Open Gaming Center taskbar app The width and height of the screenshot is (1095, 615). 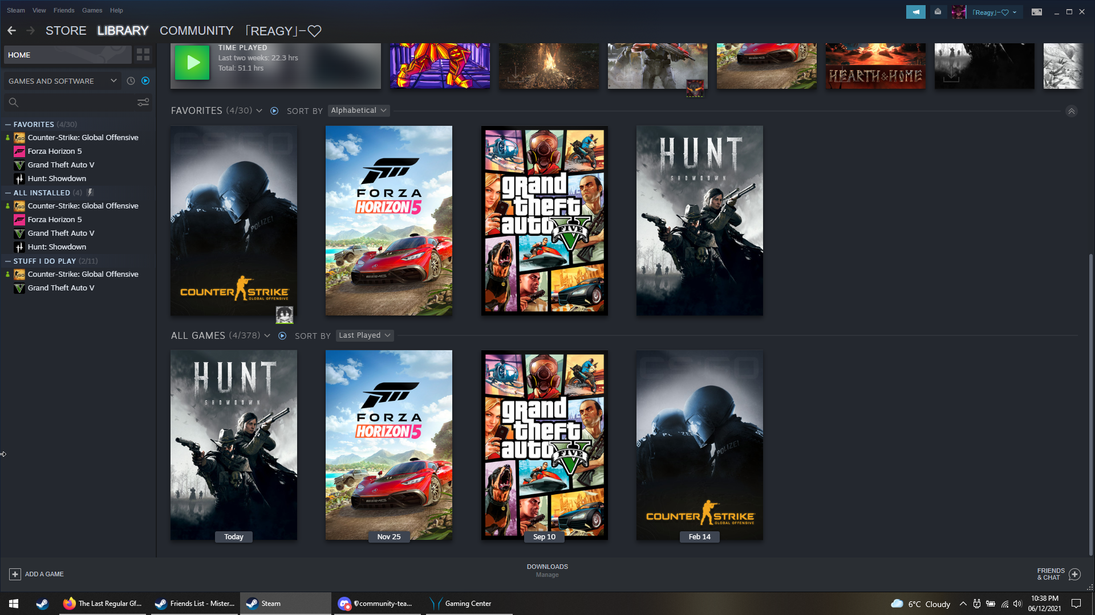468,604
